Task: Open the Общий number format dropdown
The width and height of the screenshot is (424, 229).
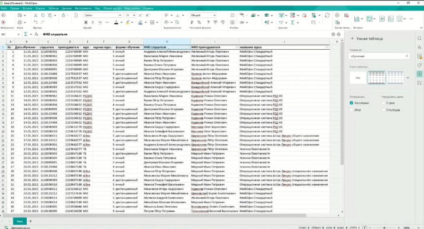Action: (x=214, y=15)
